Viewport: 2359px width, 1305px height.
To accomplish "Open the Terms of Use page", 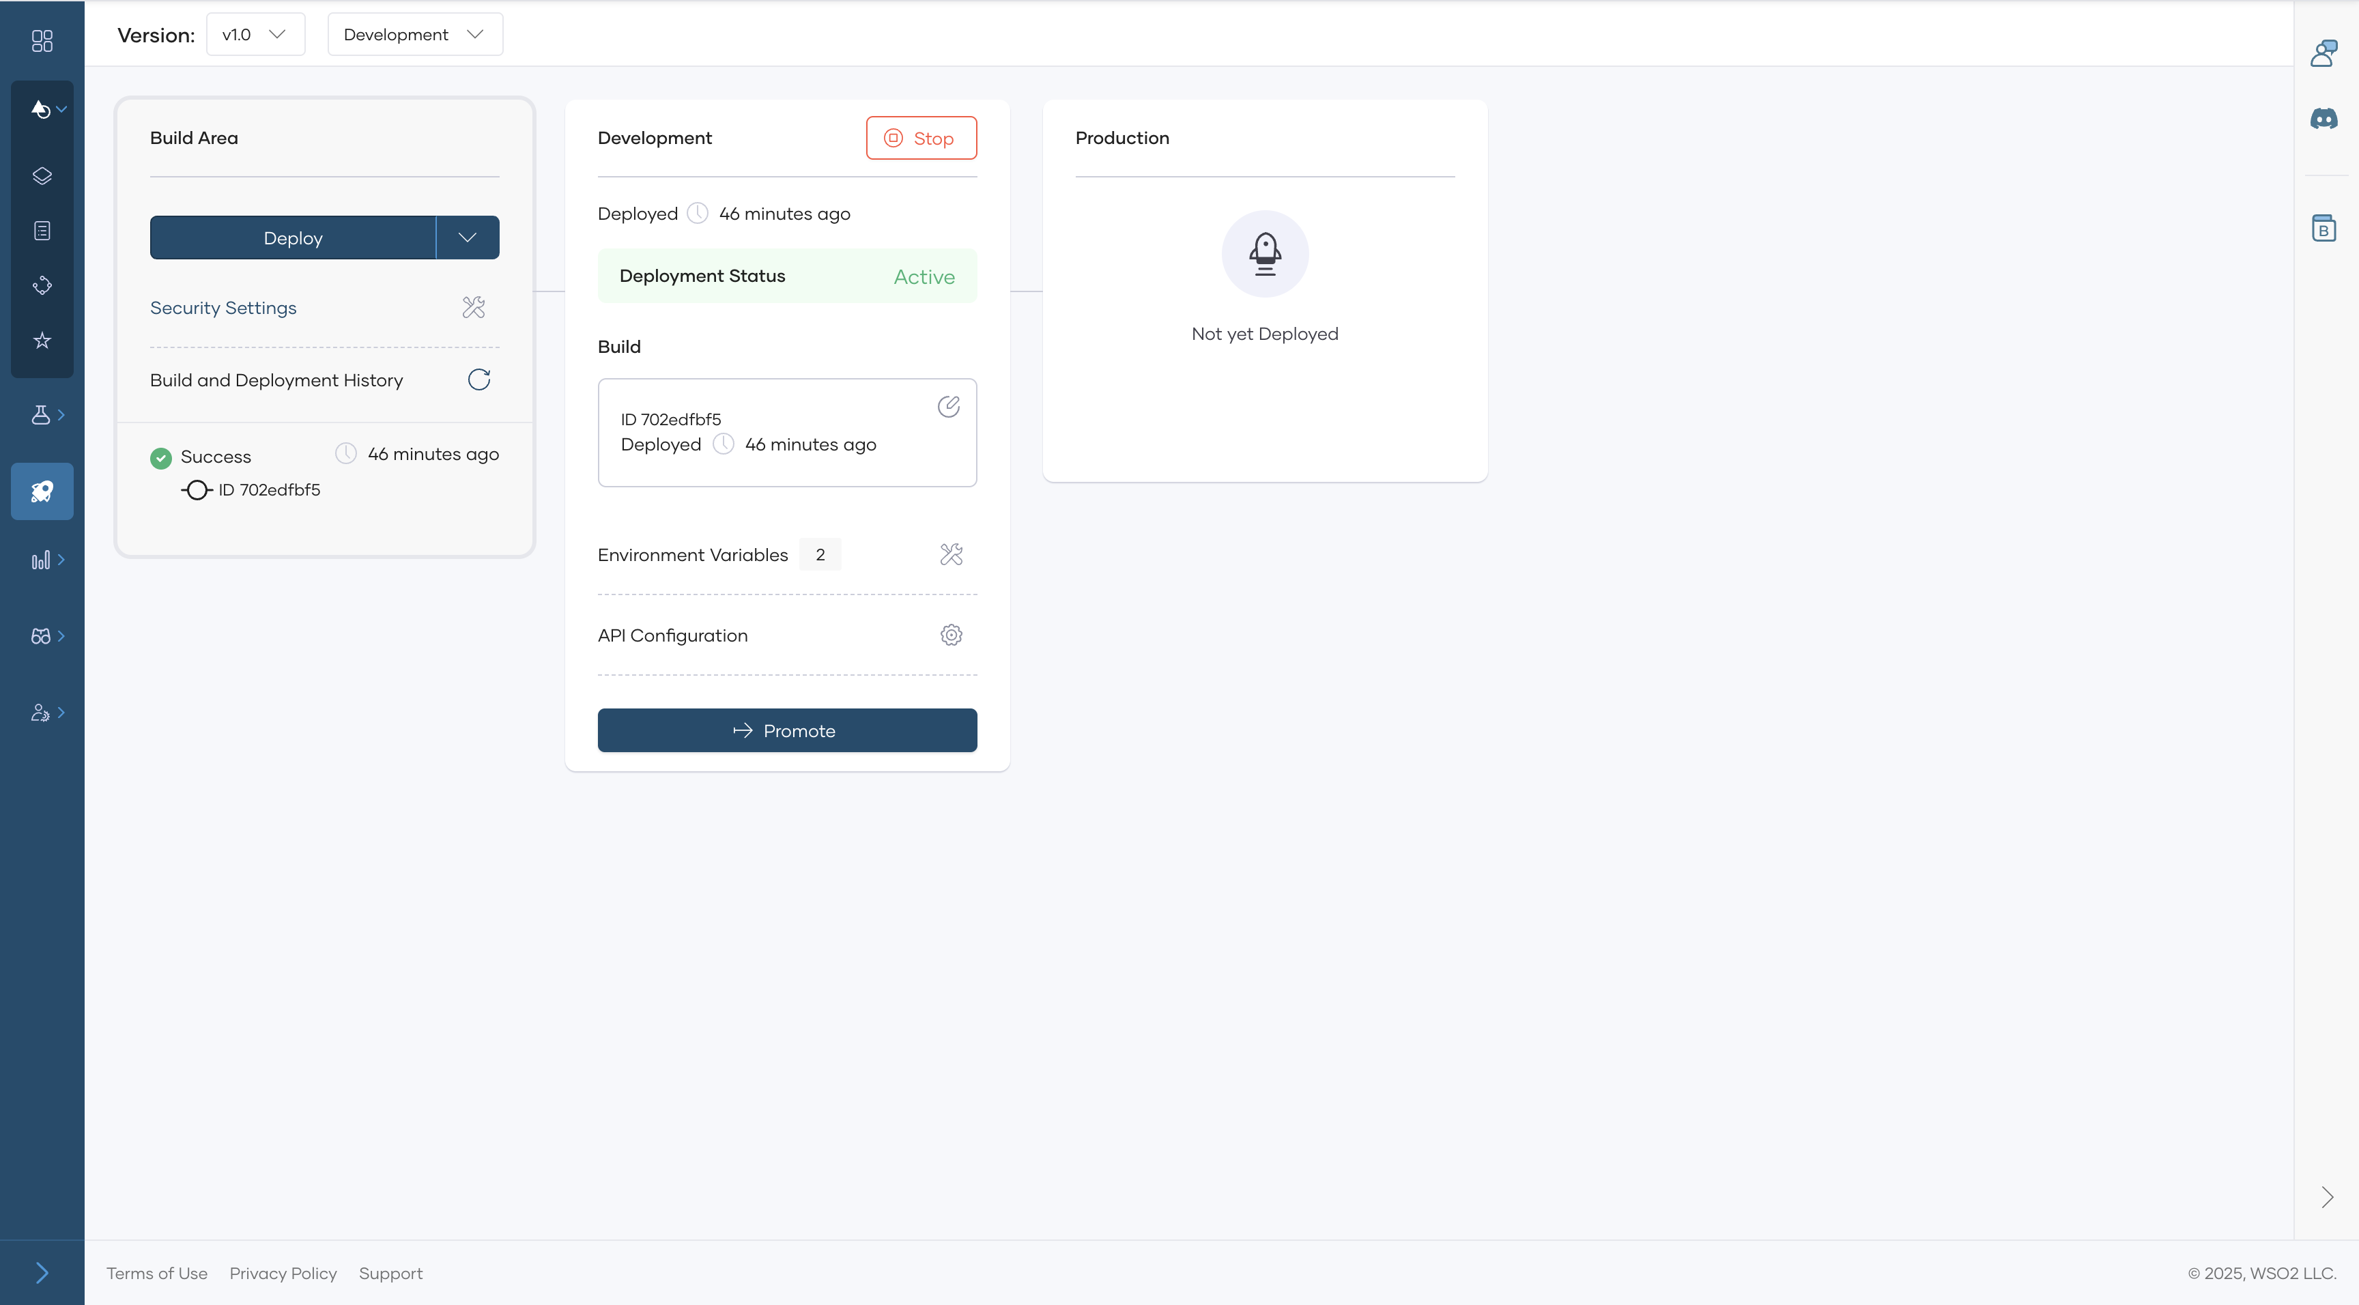I will [156, 1273].
